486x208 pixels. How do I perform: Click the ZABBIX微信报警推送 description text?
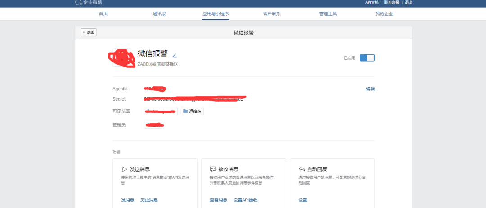pyautogui.click(x=158, y=64)
